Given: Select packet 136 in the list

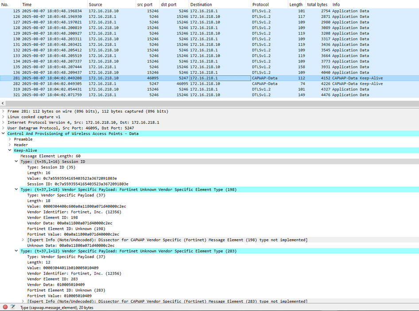Looking at the screenshot, I should 209,72.
